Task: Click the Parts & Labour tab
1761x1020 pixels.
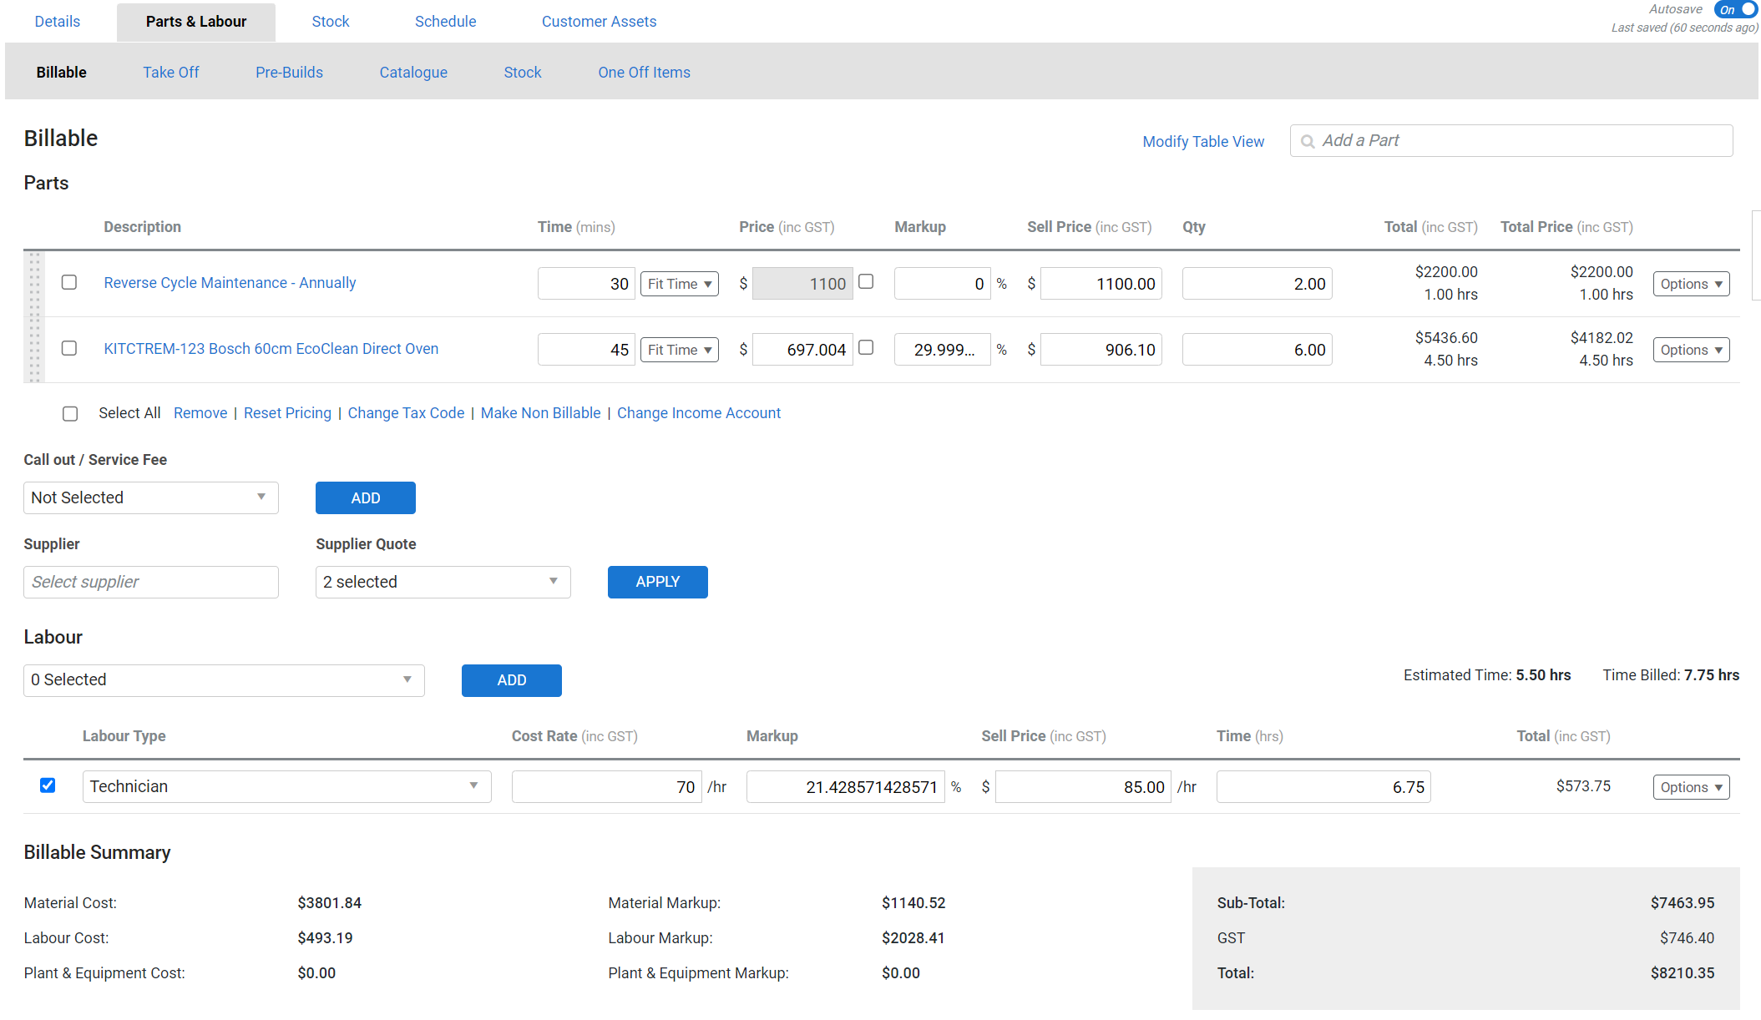Action: click(196, 22)
